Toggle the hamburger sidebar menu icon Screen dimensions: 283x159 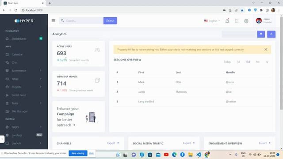(54, 21)
